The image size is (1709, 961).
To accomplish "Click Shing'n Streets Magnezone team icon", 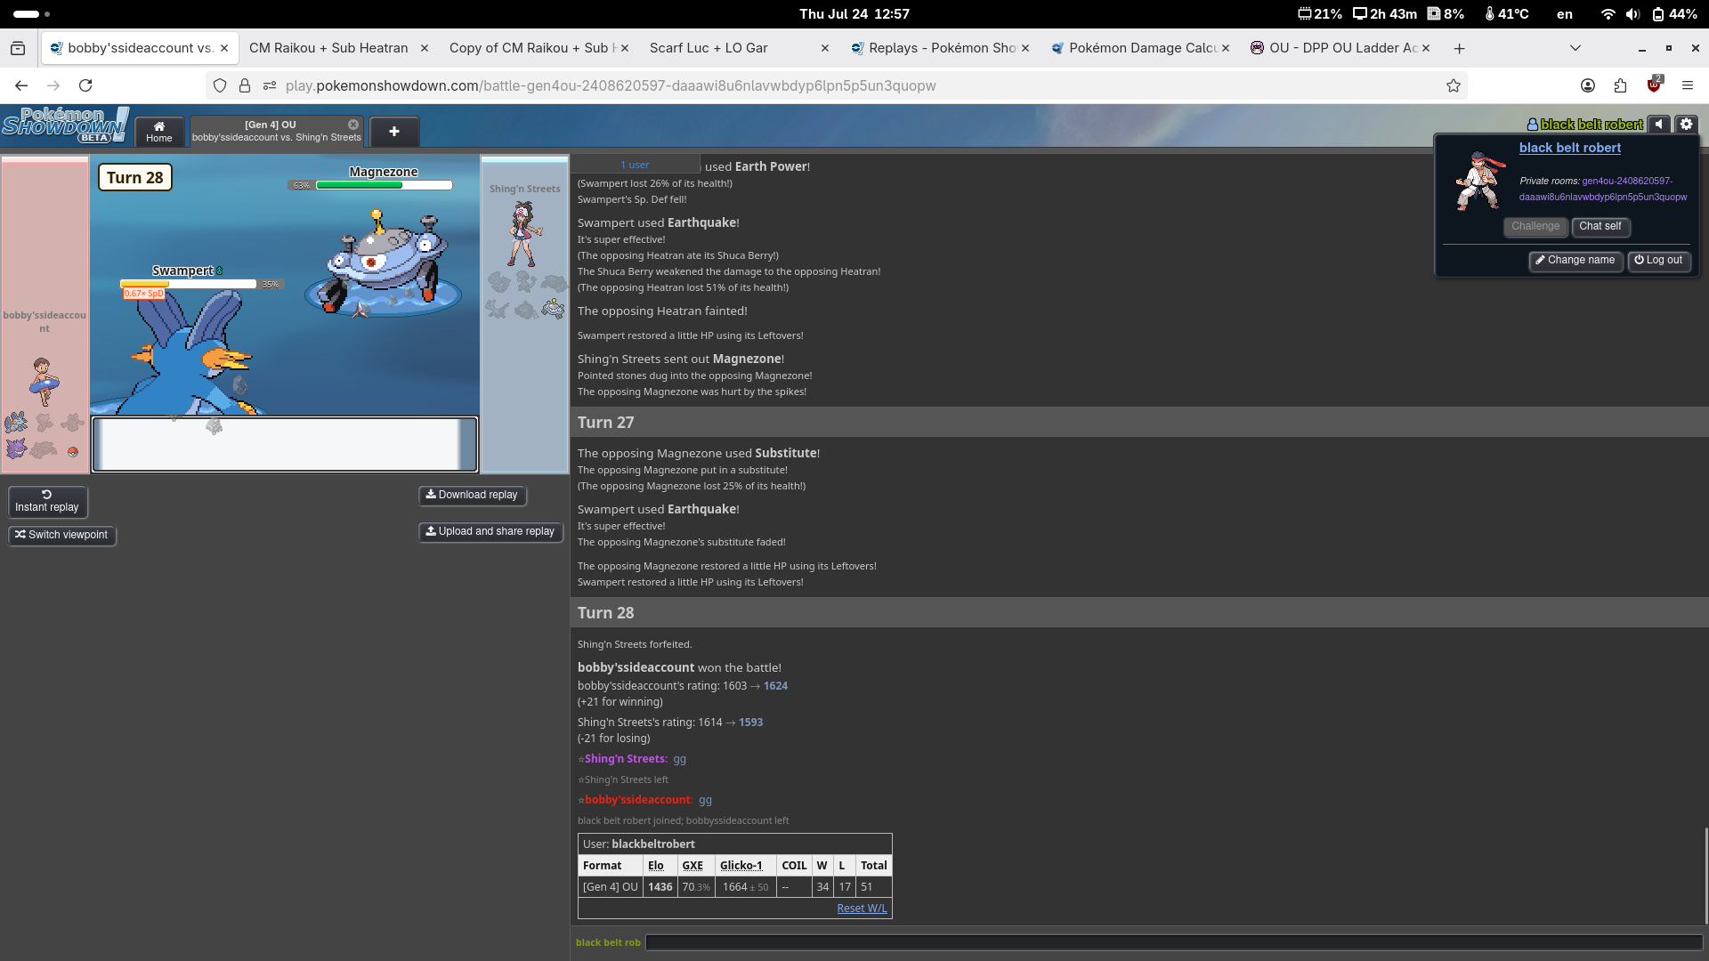I will 554,309.
